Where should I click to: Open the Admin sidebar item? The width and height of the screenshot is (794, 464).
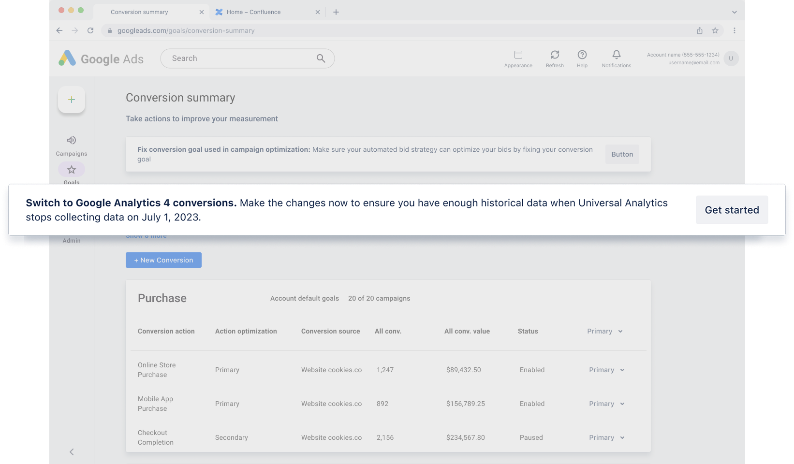click(x=72, y=240)
